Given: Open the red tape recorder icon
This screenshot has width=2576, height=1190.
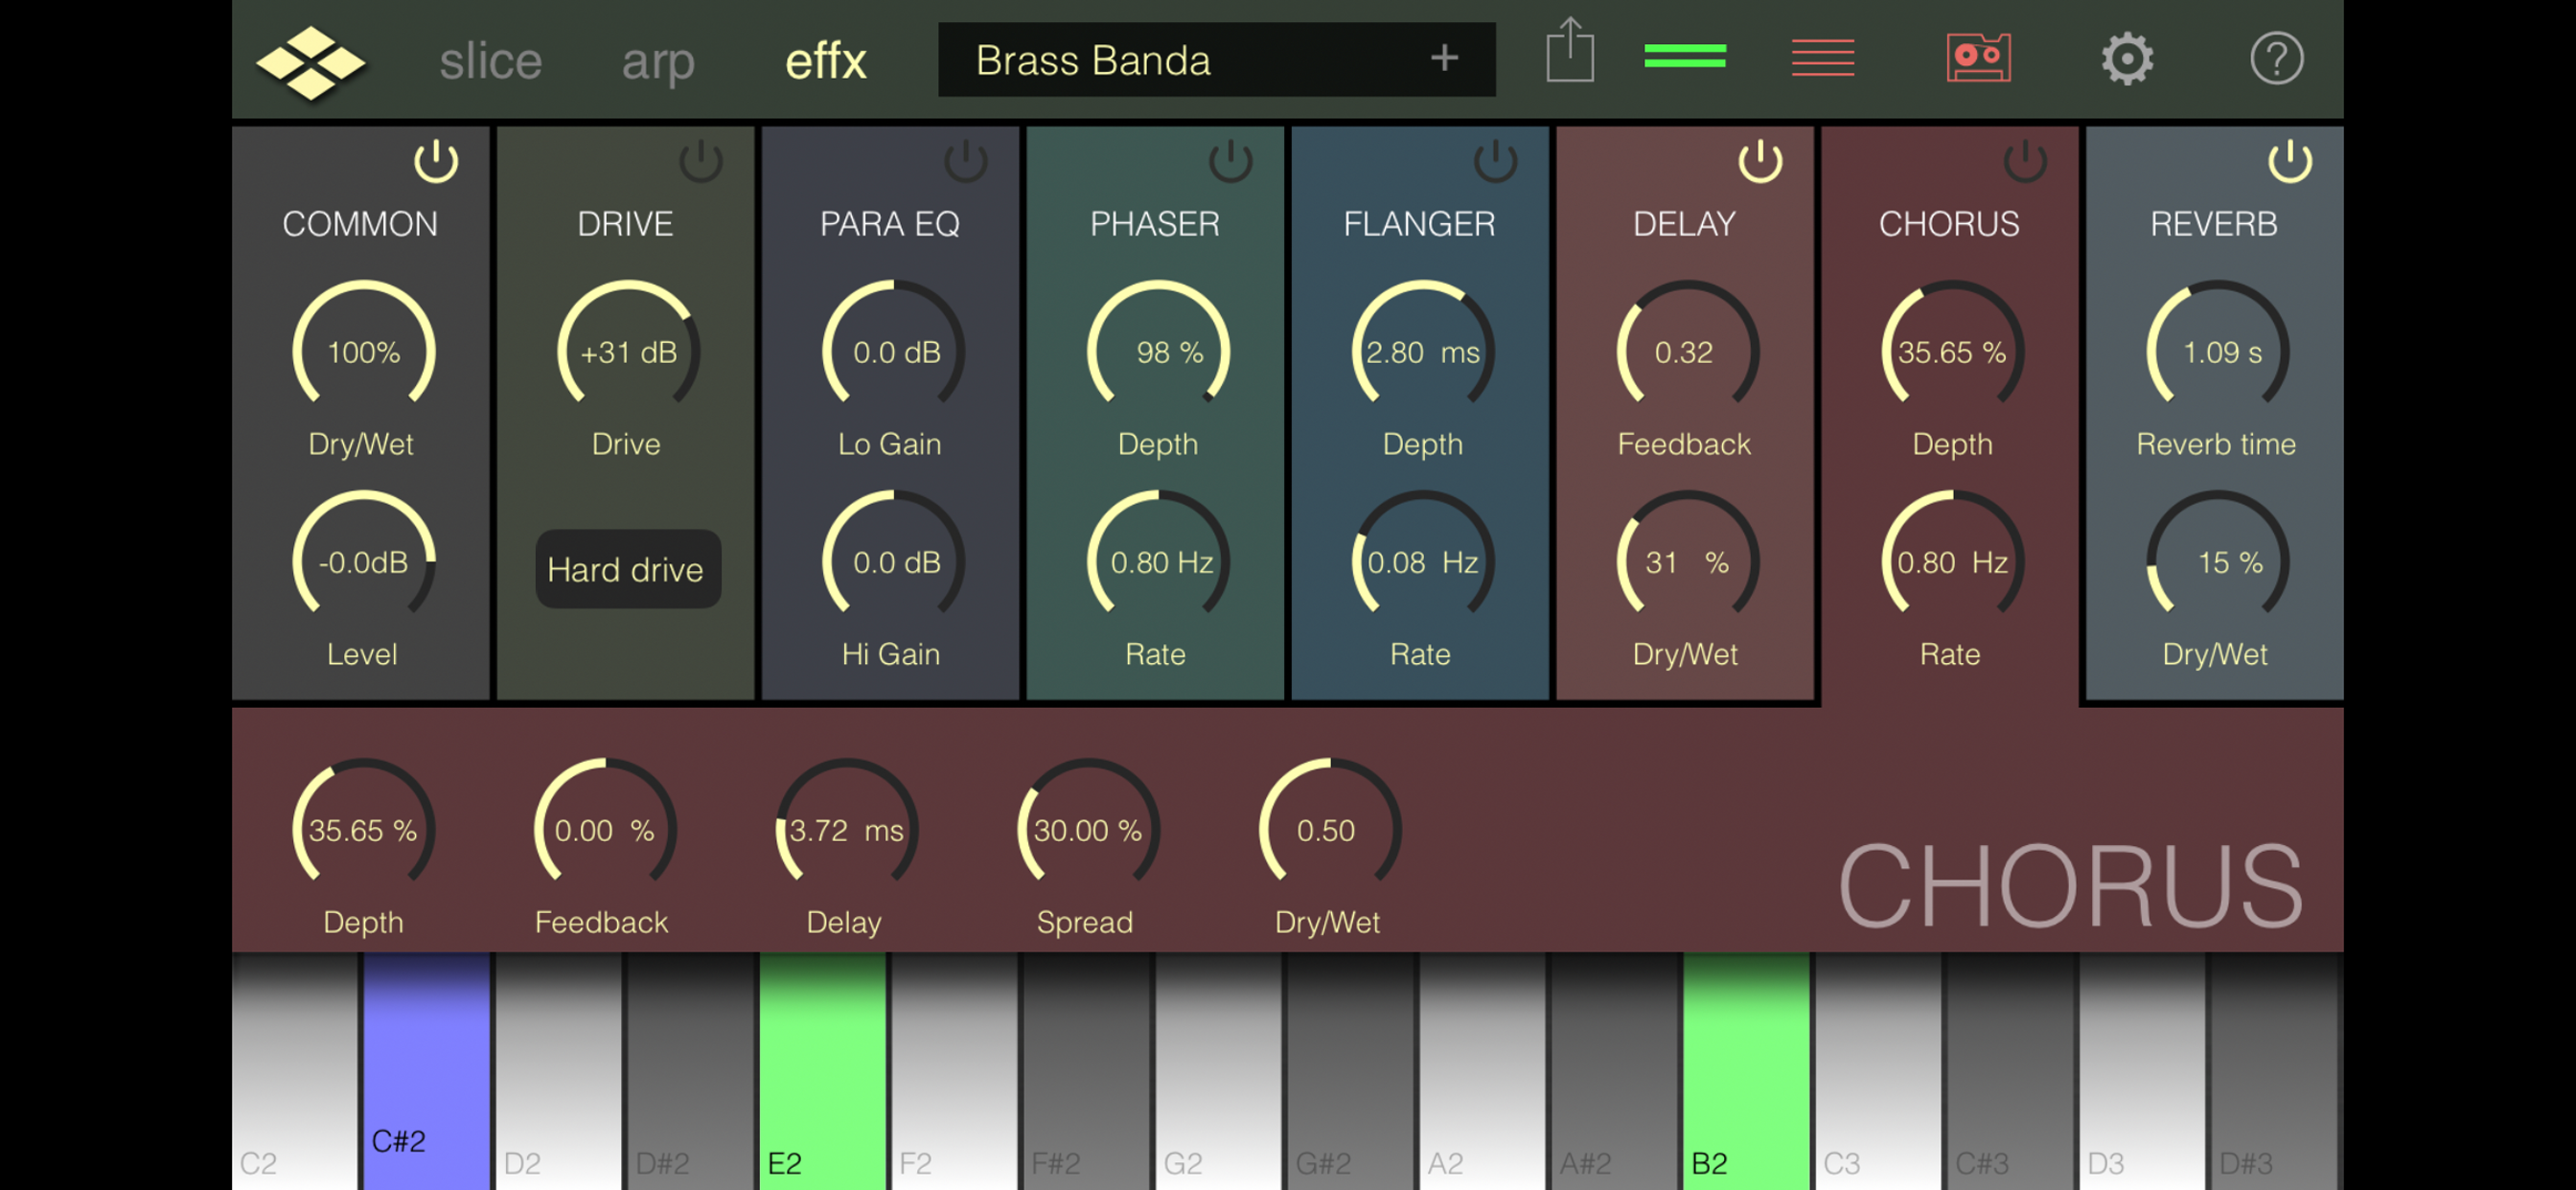Looking at the screenshot, I should coord(1977,58).
